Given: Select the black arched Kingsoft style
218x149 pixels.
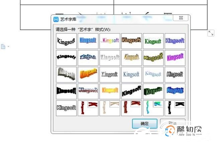Looking at the screenshot, I should 66,58.
